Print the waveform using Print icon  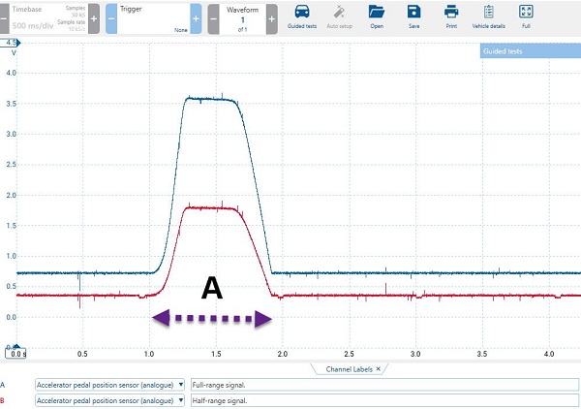[450, 13]
